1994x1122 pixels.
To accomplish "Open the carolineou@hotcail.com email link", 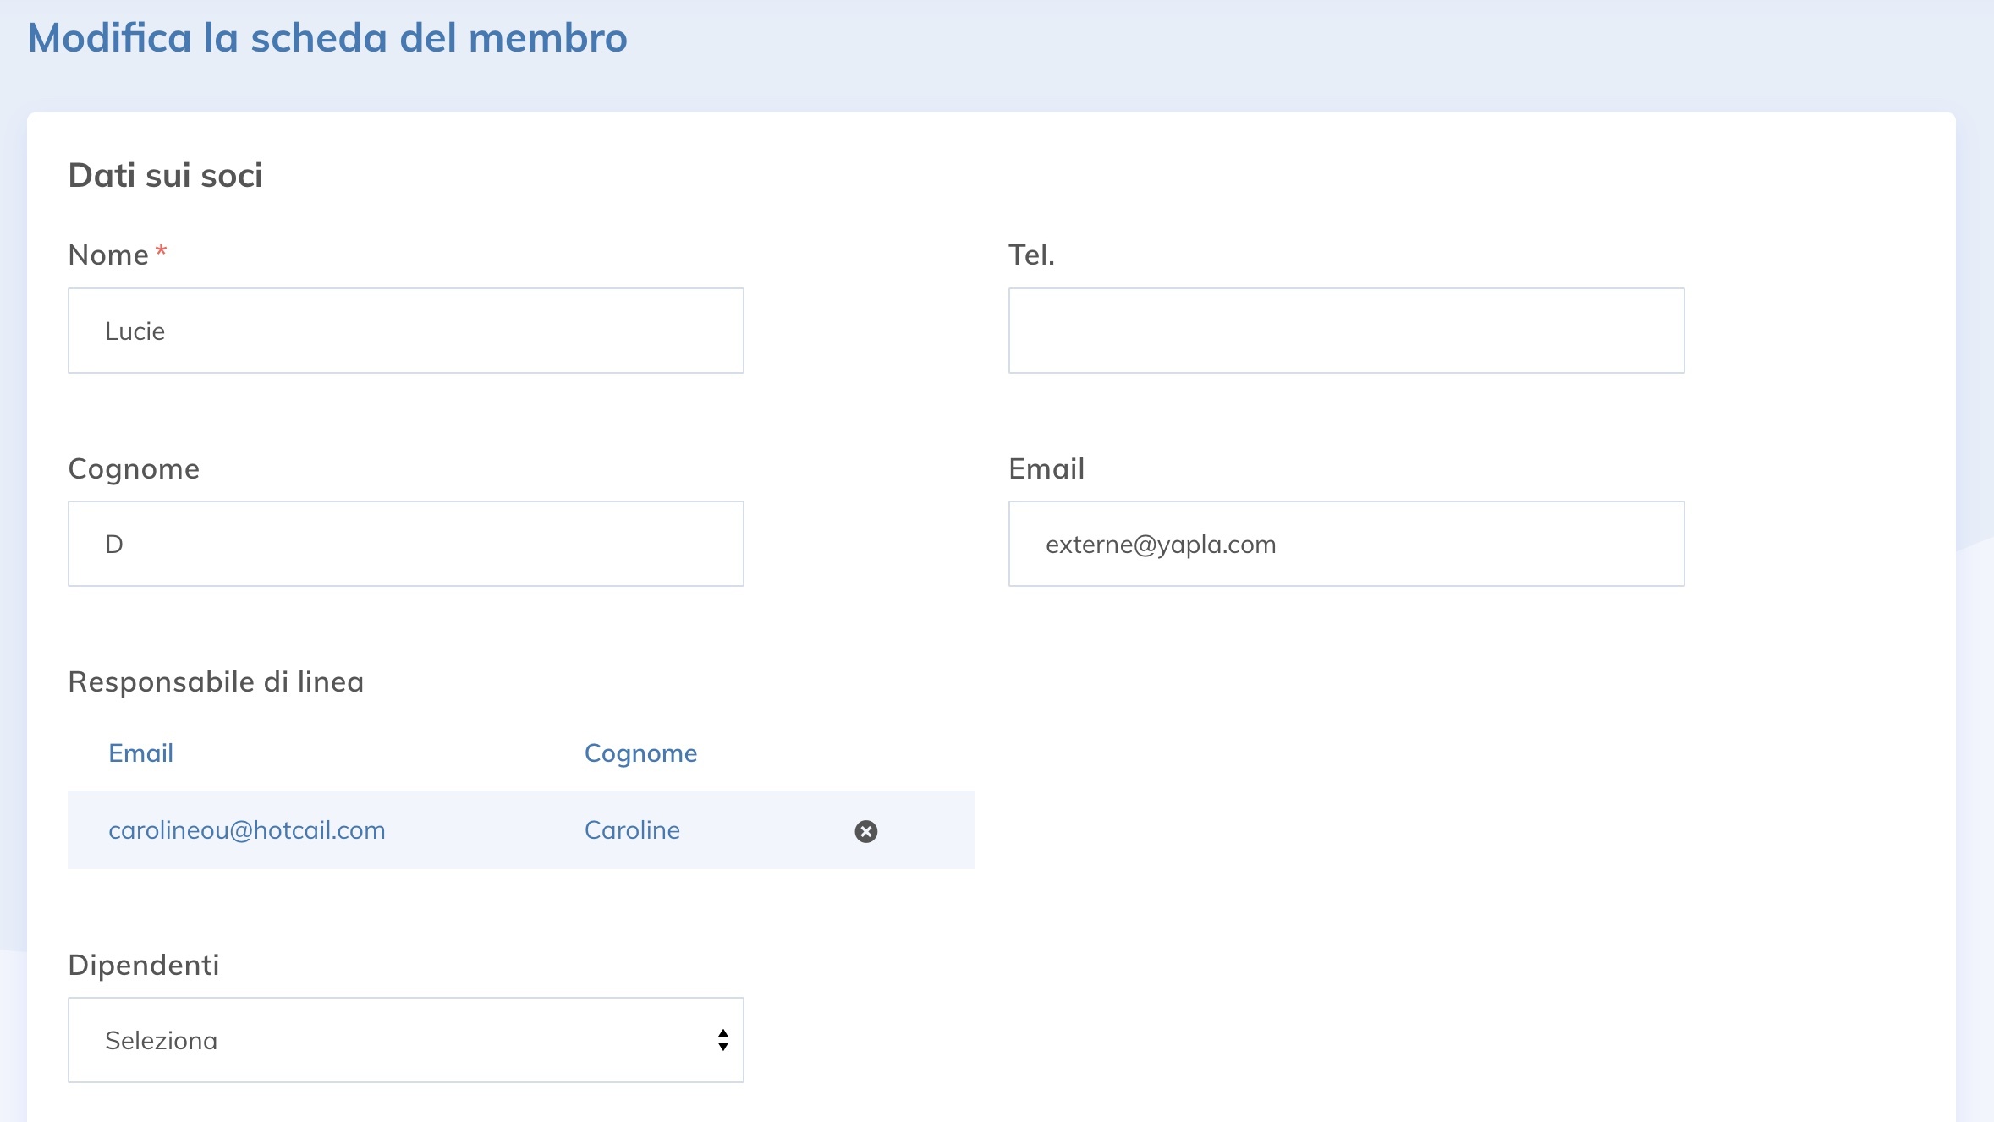I will pos(246,830).
